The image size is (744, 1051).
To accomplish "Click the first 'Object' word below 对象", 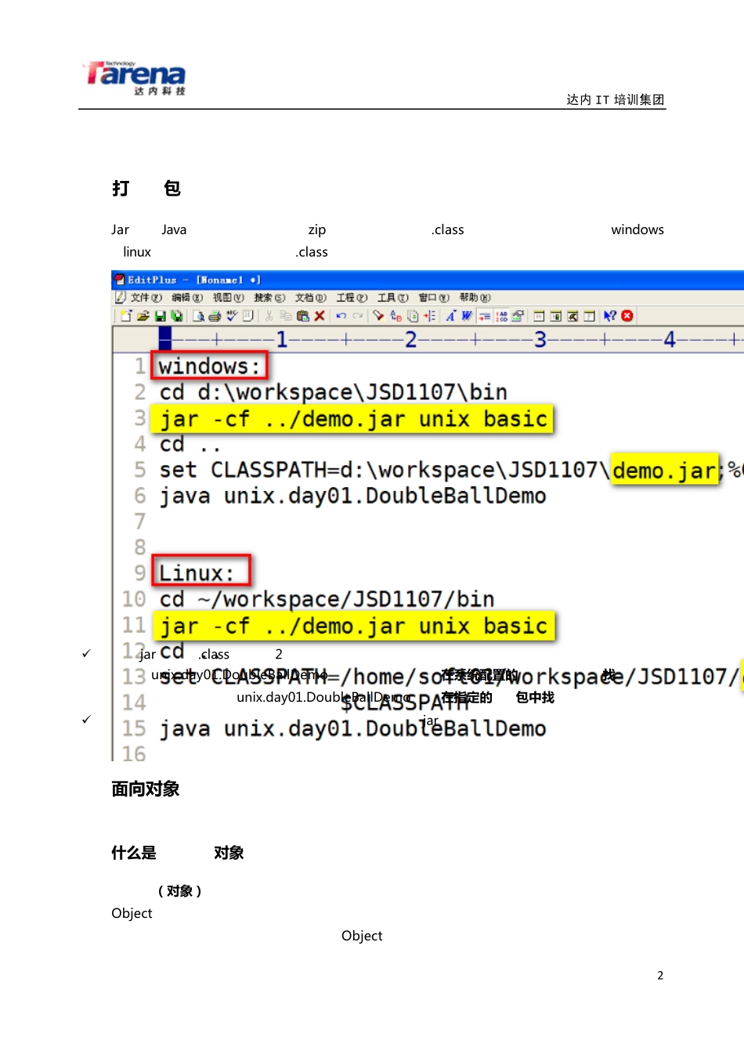I will (x=132, y=913).
